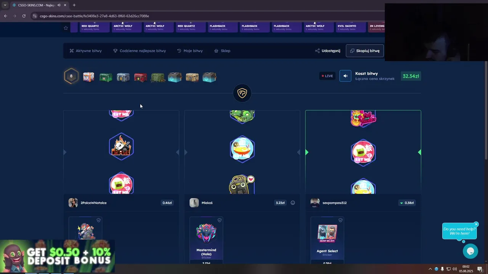Select the Agent Select sticker card
This screenshot has height=274, width=488.
click(327, 240)
